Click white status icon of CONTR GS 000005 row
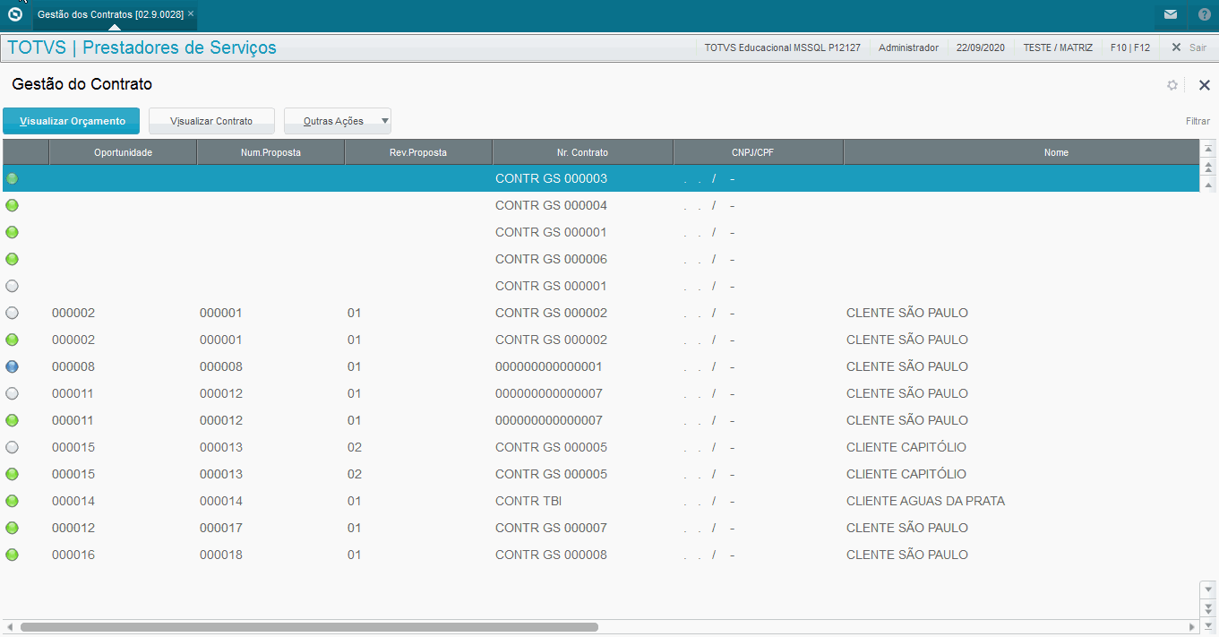1219x637 pixels. (x=12, y=447)
